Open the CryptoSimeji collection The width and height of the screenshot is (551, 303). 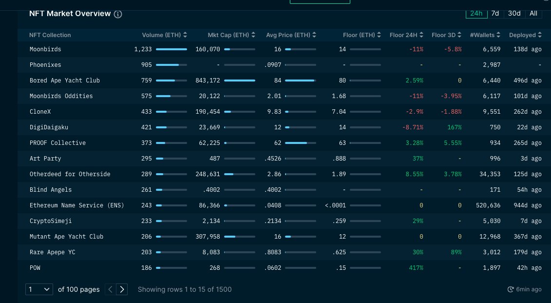pyautogui.click(x=51, y=221)
